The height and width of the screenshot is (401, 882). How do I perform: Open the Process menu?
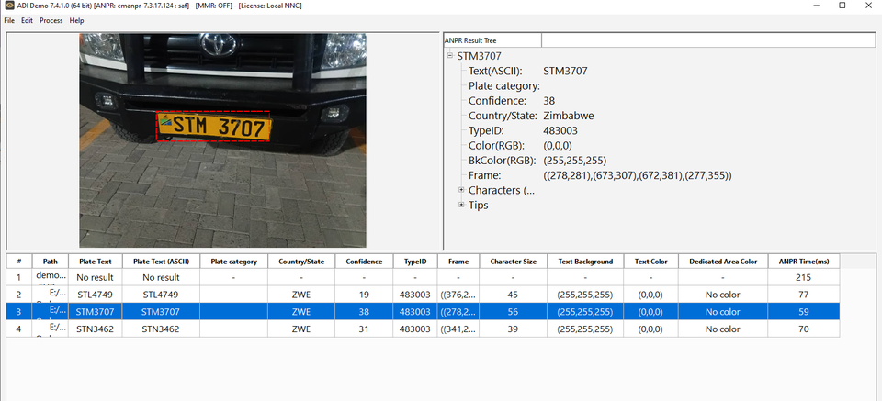click(51, 20)
